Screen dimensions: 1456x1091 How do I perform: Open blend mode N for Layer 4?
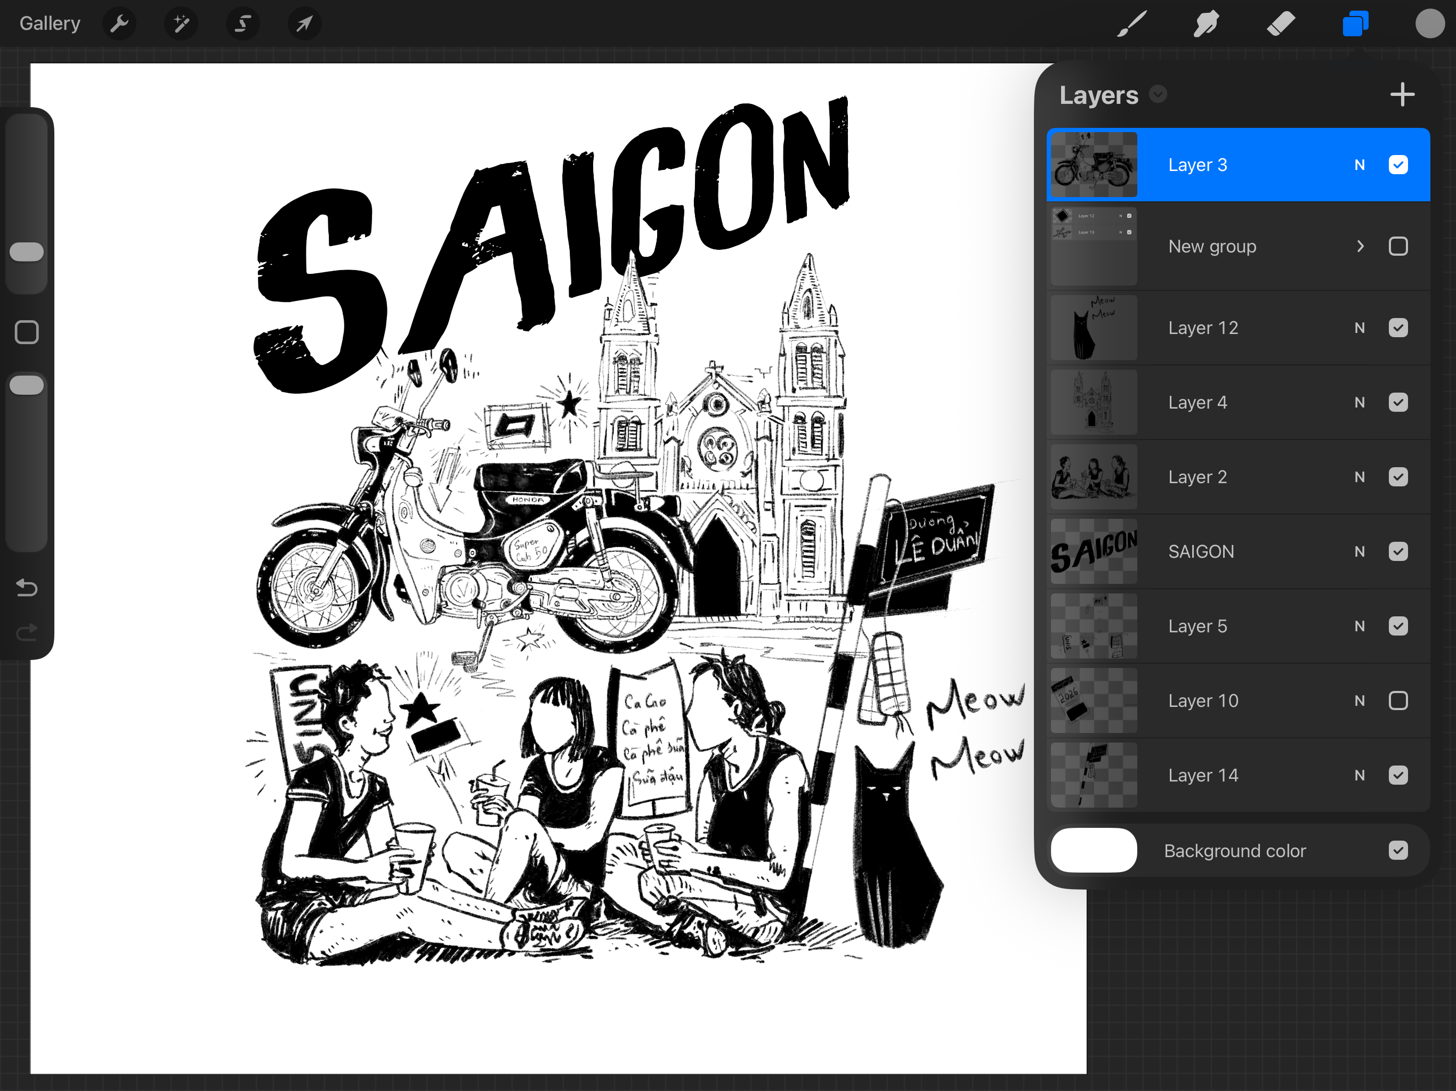point(1359,402)
